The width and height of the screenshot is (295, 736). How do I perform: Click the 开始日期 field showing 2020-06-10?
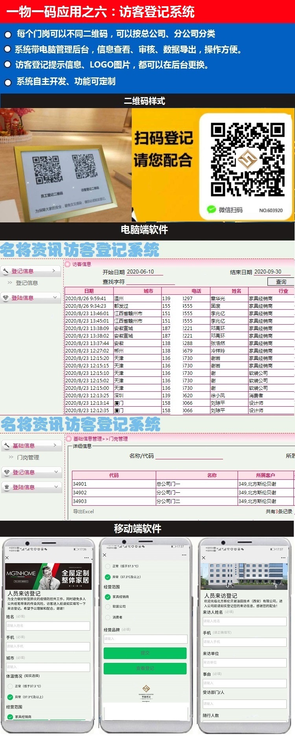pyautogui.click(x=144, y=272)
